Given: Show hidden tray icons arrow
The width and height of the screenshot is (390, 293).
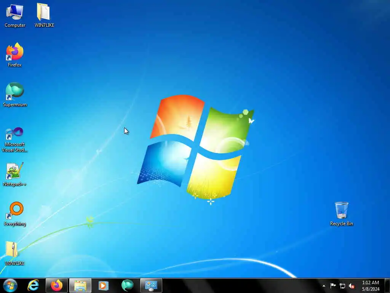Looking at the screenshot, I should [x=324, y=286].
